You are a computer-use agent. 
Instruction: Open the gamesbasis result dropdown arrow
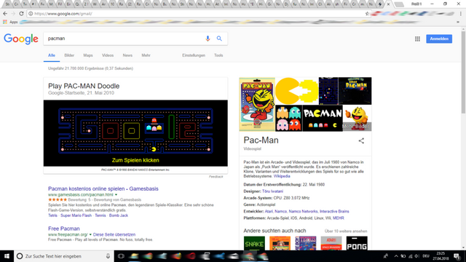[116, 195]
